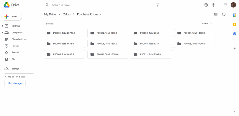This screenshot has width=239, height=116.
Task: Switch to list layout view
Action: 216,14
